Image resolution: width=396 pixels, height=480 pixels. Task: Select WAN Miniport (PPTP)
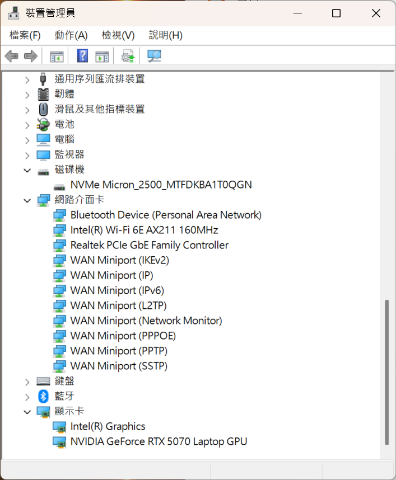click(119, 351)
